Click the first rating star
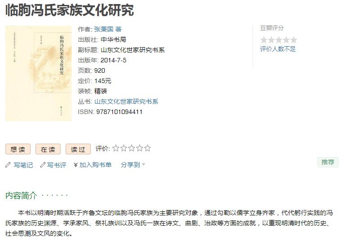The width and height of the screenshot is (359, 241). click(116, 149)
